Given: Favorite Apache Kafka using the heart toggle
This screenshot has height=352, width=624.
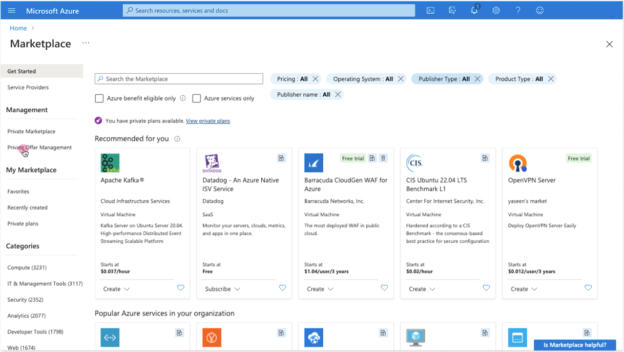Looking at the screenshot, I should pyautogui.click(x=181, y=288).
